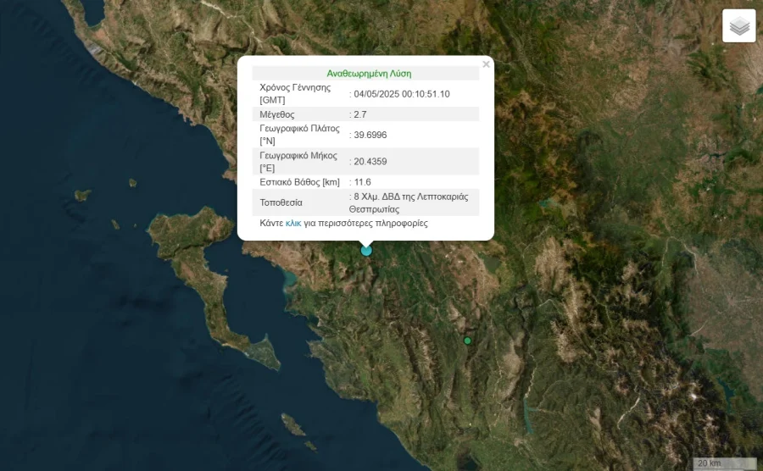Click the 'Εστιακό Βάθος [km]' label

point(299,182)
